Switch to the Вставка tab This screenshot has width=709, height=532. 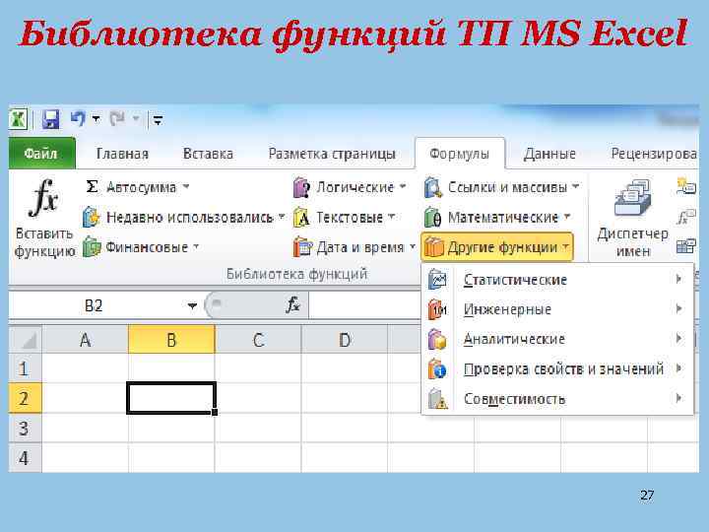point(208,154)
